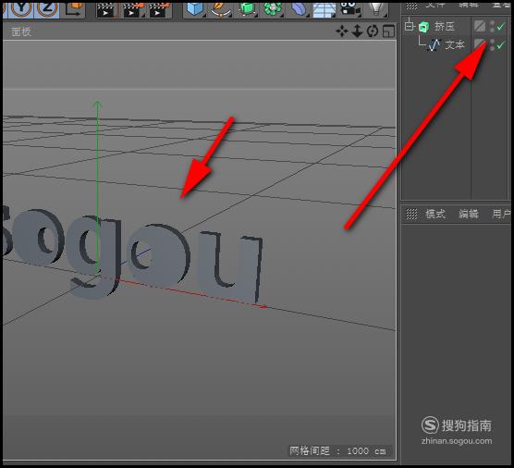Toggle visibility dots for 文本 object

[x=492, y=45]
